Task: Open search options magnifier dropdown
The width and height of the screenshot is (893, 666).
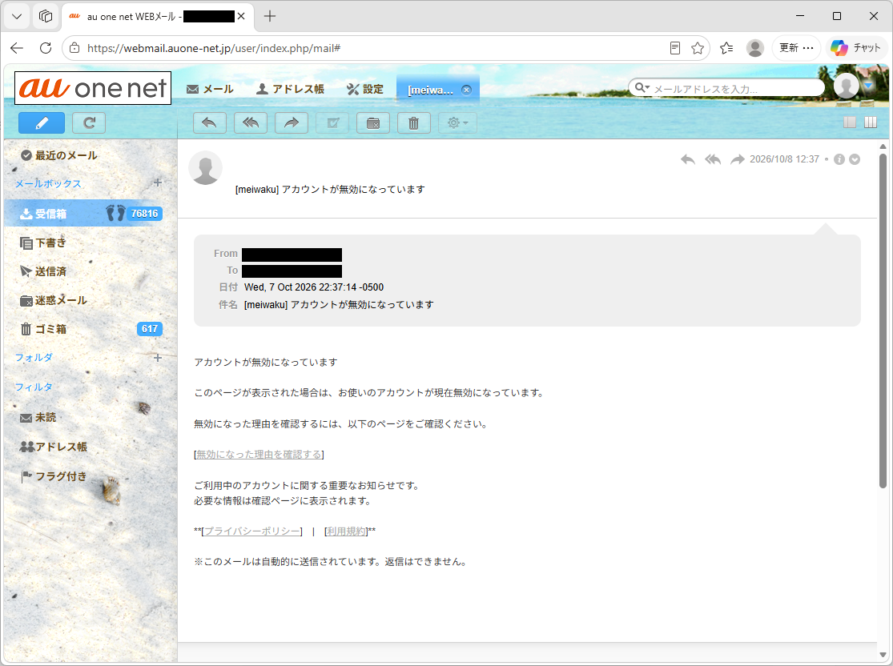Action: [x=642, y=88]
